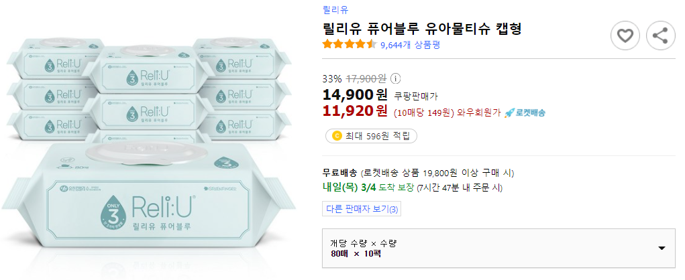Expand the quantity dropdown arrow
Viewport: 685px width, 280px height.
point(662,248)
